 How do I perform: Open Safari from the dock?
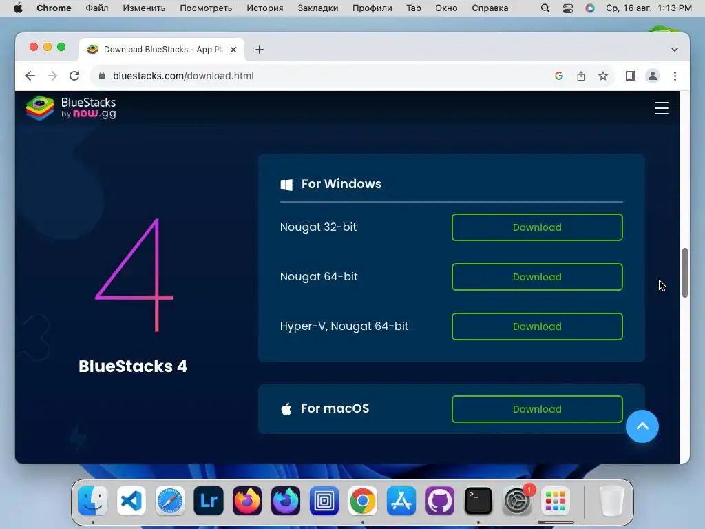point(170,501)
